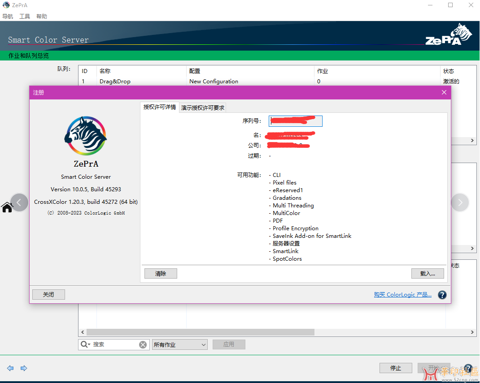
Task: Select the 授权许可详情 tab
Action: click(160, 107)
